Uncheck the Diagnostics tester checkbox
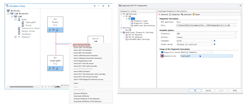 [x=162, y=52]
